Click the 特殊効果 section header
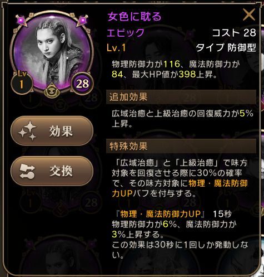 coord(181,146)
